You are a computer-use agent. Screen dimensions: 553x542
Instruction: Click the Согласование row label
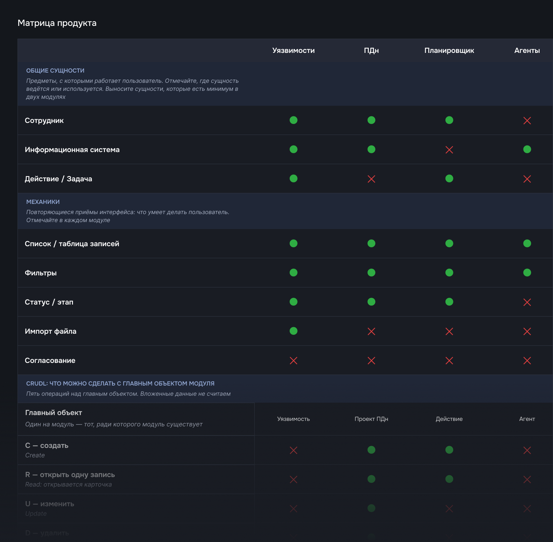(x=50, y=360)
